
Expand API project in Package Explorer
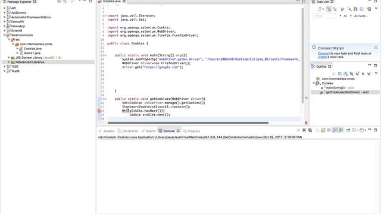point(4,8)
